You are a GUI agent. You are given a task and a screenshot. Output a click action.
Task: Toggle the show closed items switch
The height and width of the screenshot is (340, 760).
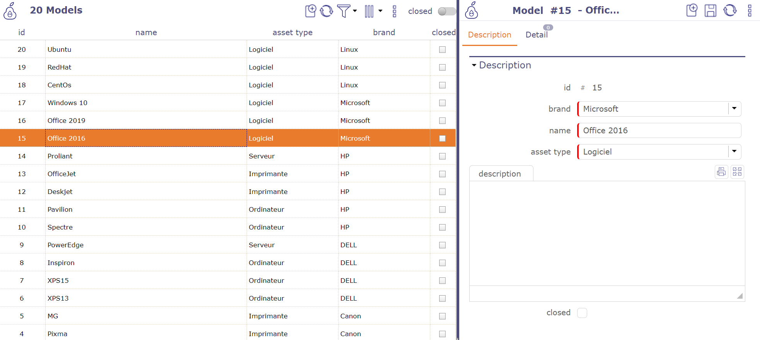(x=446, y=11)
